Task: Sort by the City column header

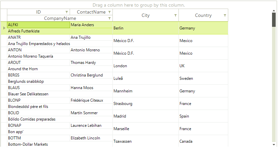Action: coord(146,16)
